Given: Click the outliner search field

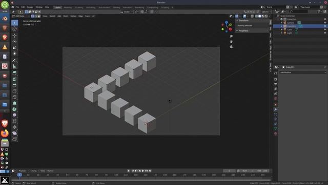Looking at the screenshot, I should (x=298, y=11).
